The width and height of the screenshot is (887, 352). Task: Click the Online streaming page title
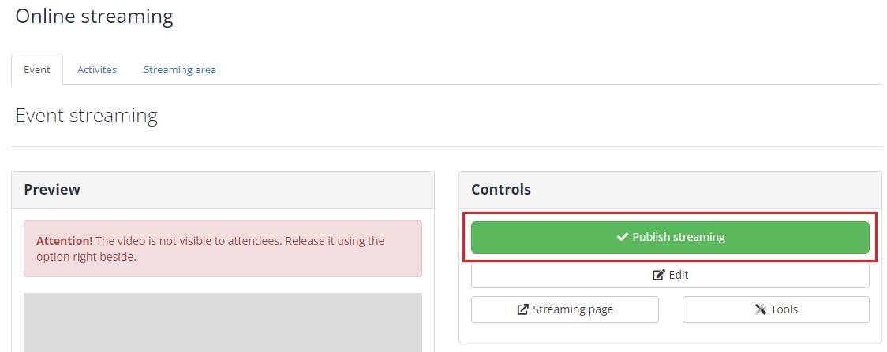[94, 17]
